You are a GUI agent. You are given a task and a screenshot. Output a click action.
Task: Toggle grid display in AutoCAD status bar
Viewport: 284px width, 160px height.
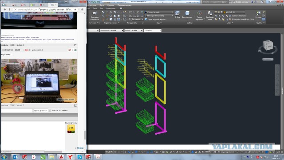tap(115, 152)
